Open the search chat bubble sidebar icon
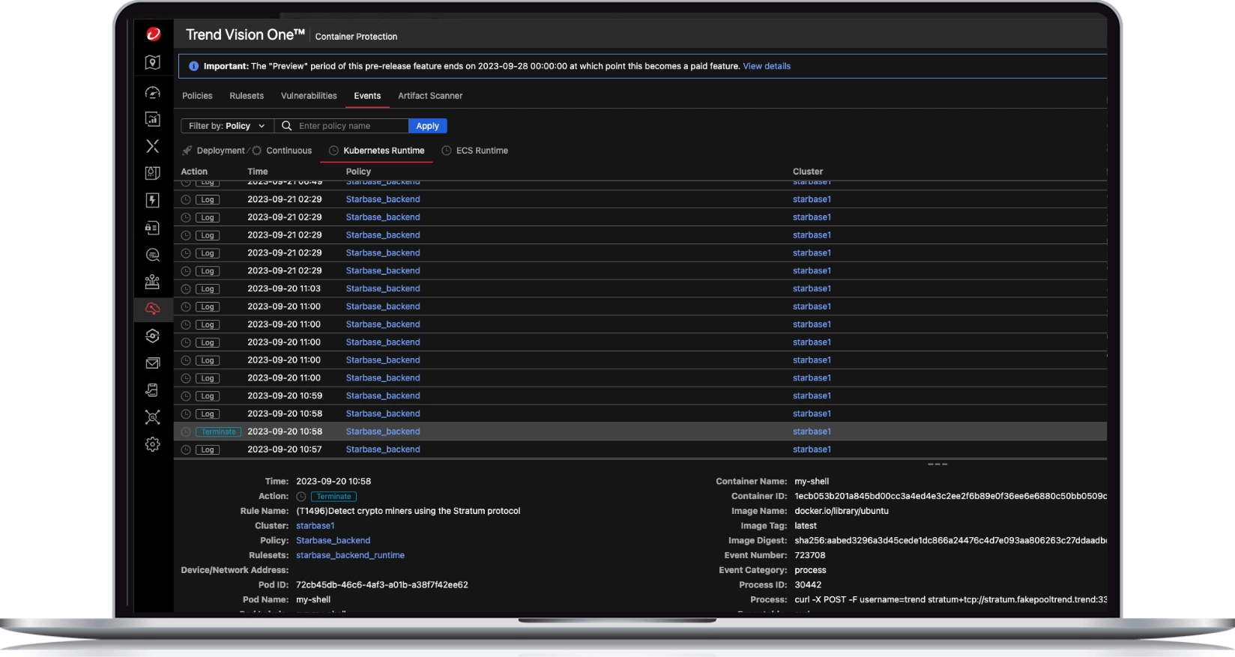Image resolution: width=1235 pixels, height=657 pixels. point(153,255)
